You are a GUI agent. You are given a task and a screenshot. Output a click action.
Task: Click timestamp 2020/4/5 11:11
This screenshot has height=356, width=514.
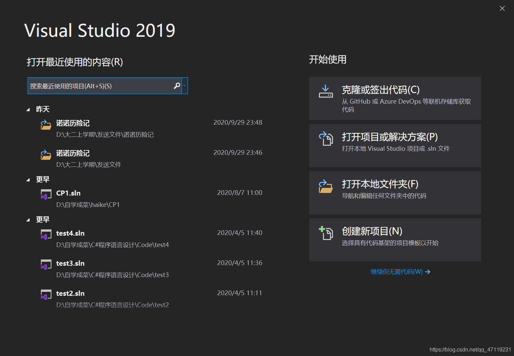(240, 293)
